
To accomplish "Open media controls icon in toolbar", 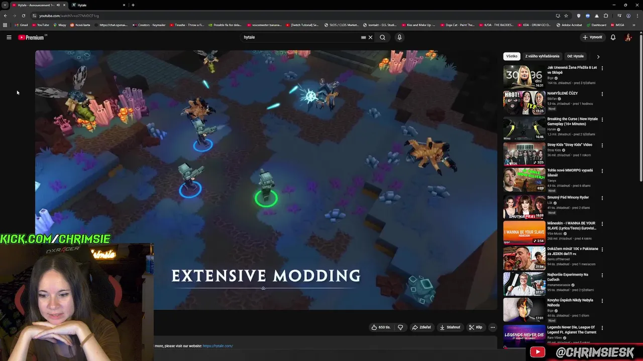I will pyautogui.click(x=619, y=16).
